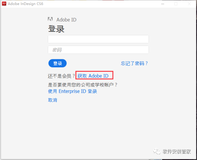Click the large 登录 heading text
The width and height of the screenshot is (197, 160).
56,29
